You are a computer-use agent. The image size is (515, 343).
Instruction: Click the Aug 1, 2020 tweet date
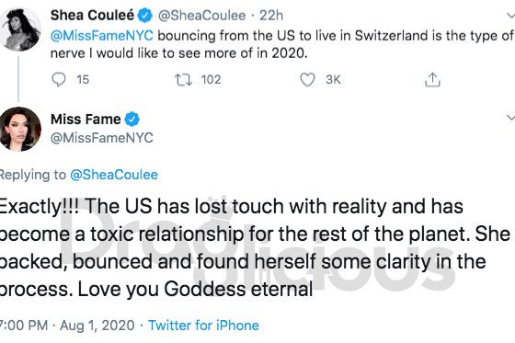(97, 326)
